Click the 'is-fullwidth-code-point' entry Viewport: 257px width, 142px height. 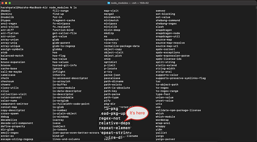(71, 104)
